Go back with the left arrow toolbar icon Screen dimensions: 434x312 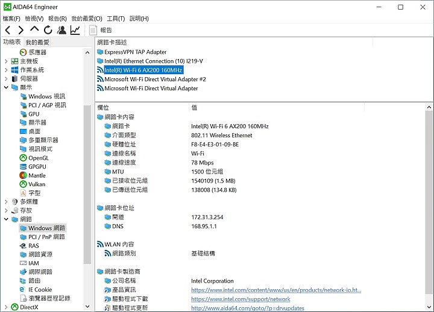8,30
